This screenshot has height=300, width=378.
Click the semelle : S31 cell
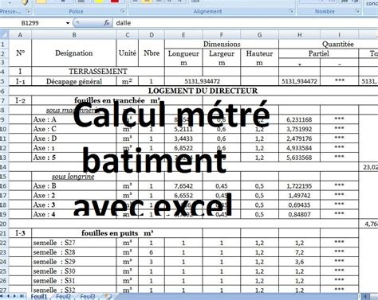pyautogui.click(x=74, y=281)
